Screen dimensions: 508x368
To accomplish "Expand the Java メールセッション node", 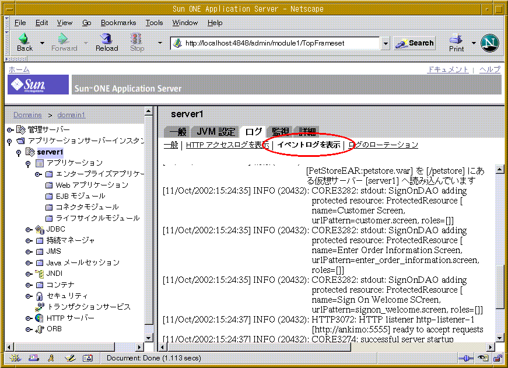I will (29, 262).
